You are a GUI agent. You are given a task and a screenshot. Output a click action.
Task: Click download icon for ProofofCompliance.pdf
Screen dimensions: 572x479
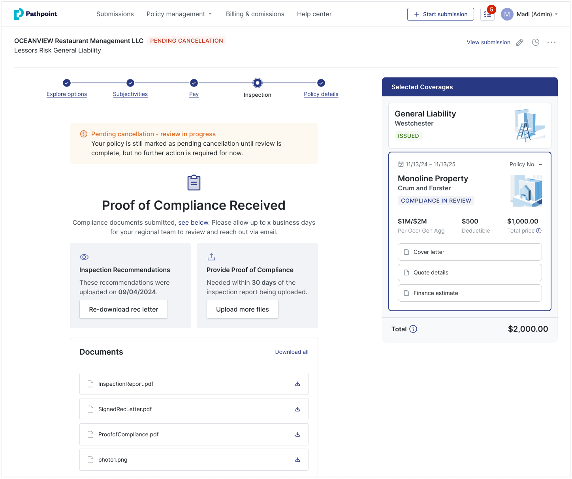click(298, 434)
